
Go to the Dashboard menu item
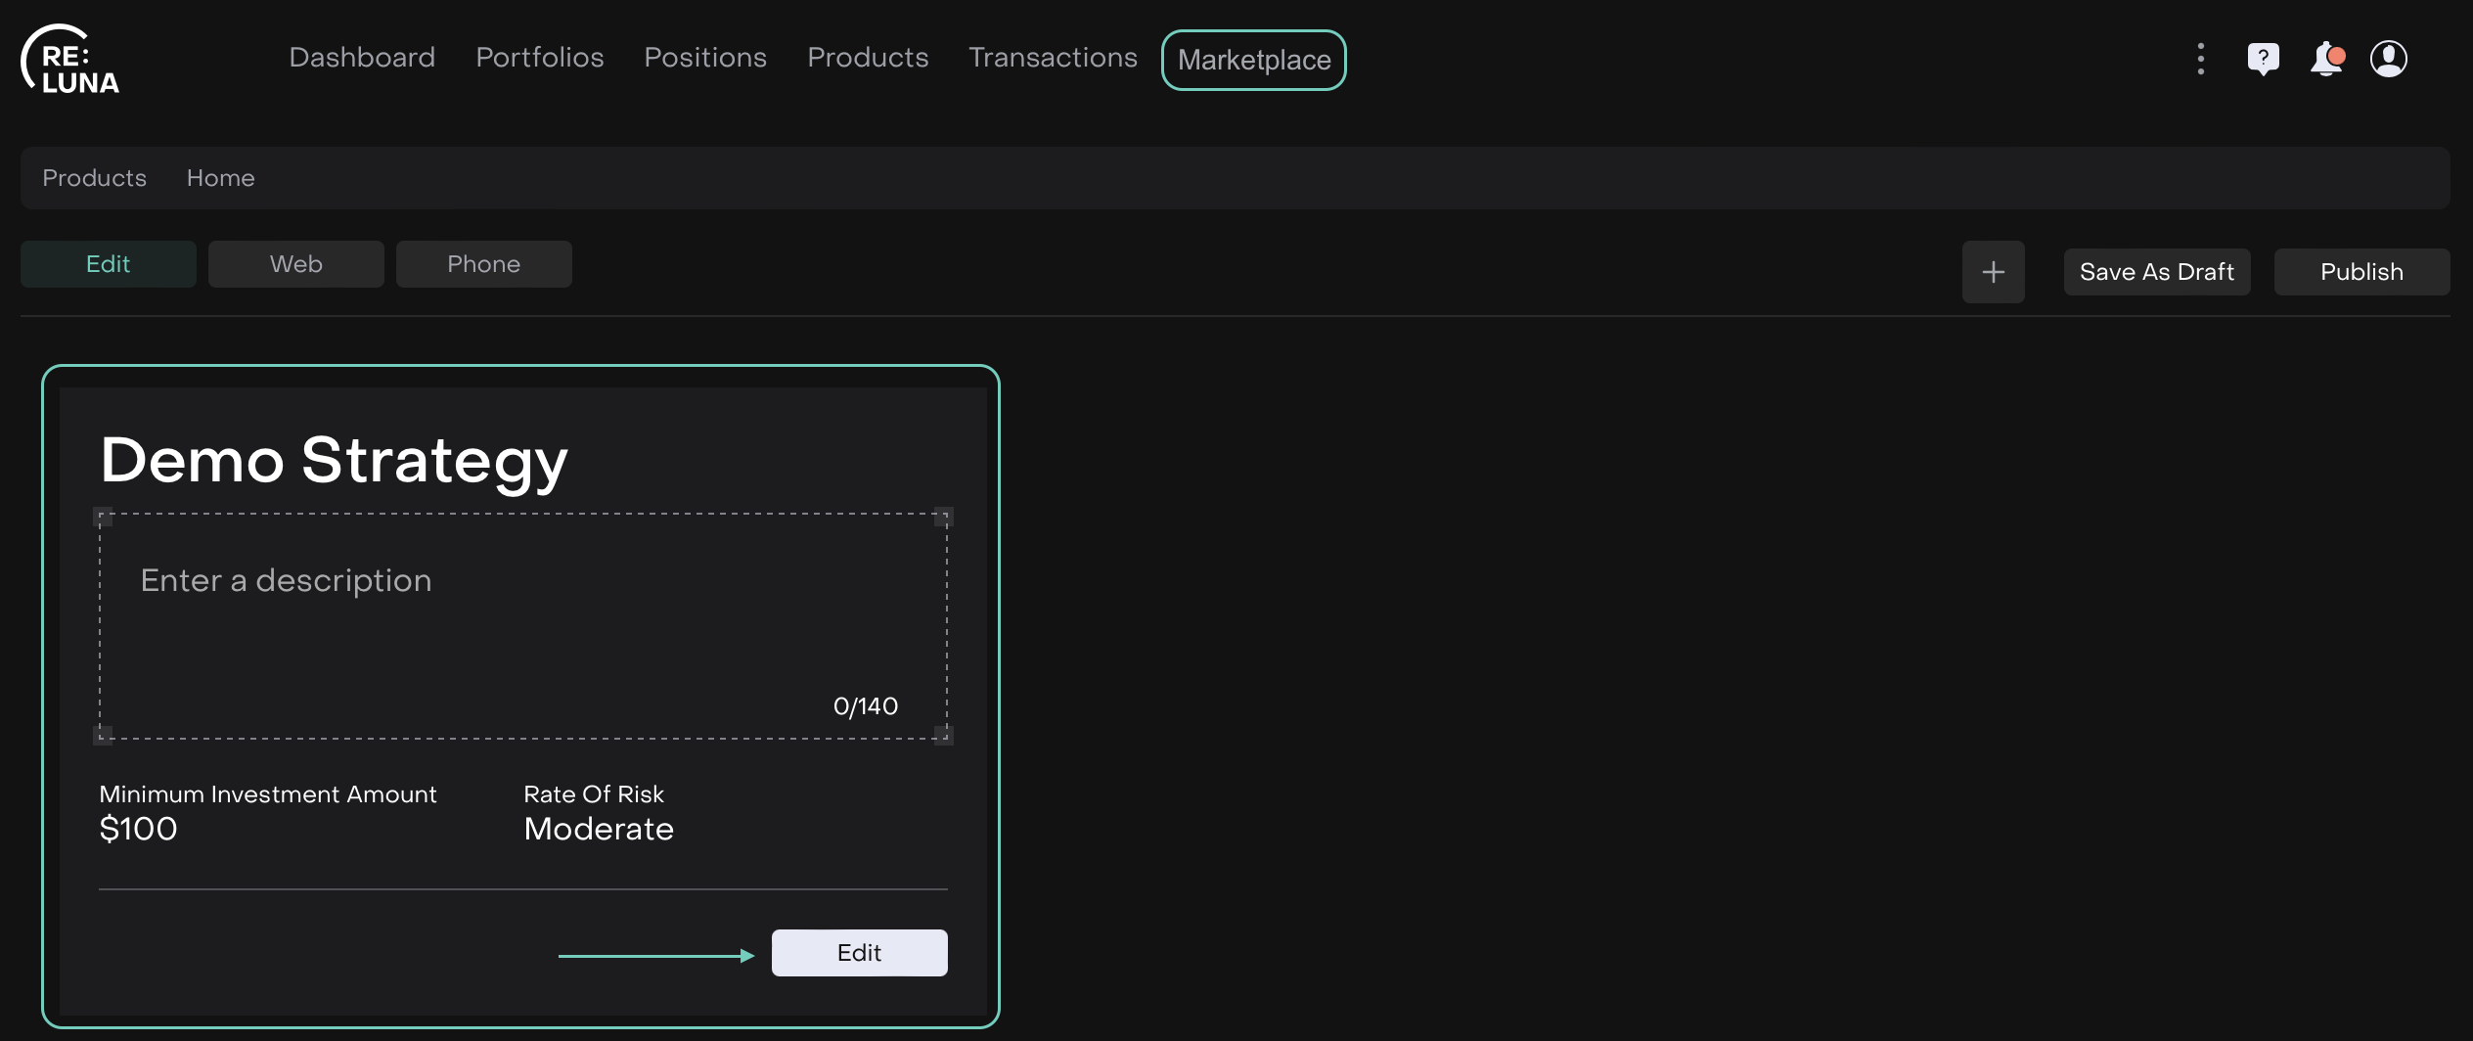click(362, 58)
